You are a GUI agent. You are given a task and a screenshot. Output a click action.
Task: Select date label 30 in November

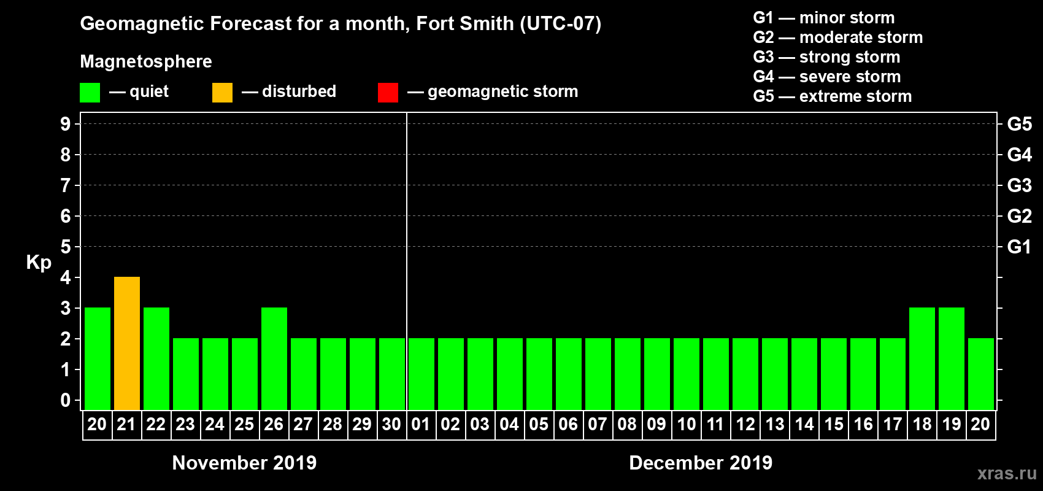coord(391,425)
